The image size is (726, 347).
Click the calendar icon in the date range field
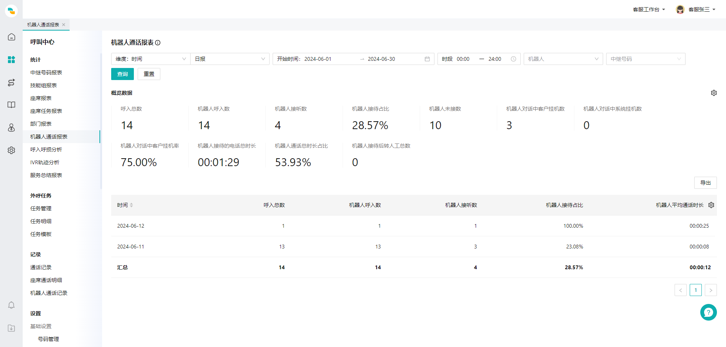pos(427,59)
